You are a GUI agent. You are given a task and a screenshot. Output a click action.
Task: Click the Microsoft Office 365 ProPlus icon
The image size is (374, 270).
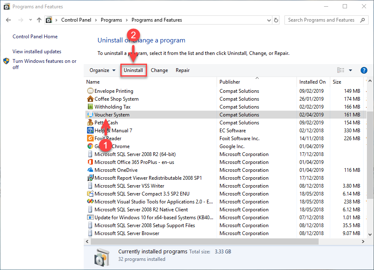(x=90, y=162)
